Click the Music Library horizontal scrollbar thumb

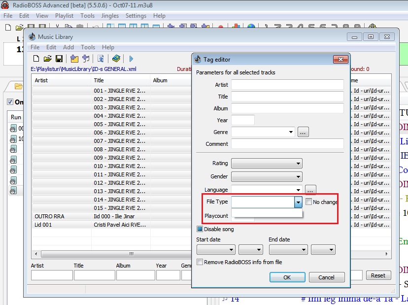pos(116,254)
